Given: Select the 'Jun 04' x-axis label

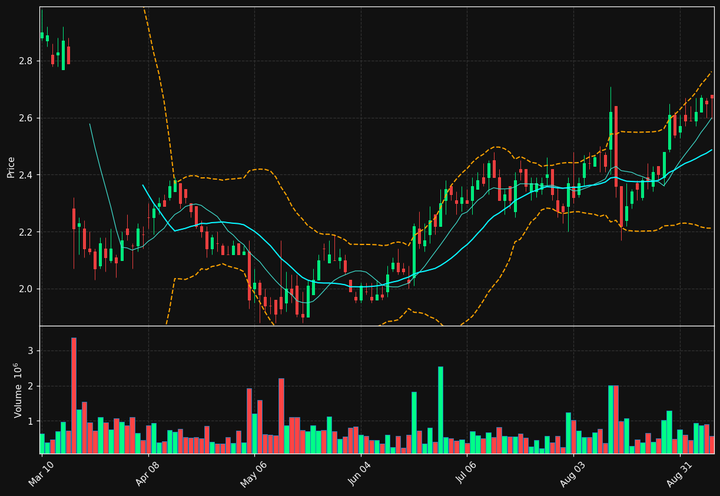Looking at the screenshot, I should 360,474.
